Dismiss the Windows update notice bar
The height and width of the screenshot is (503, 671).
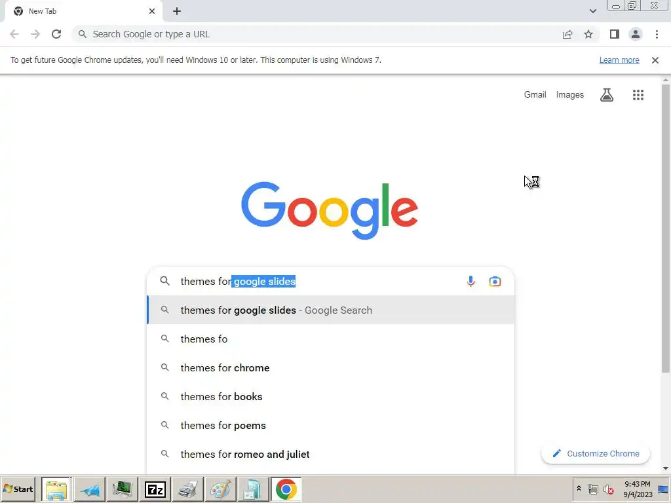(655, 60)
